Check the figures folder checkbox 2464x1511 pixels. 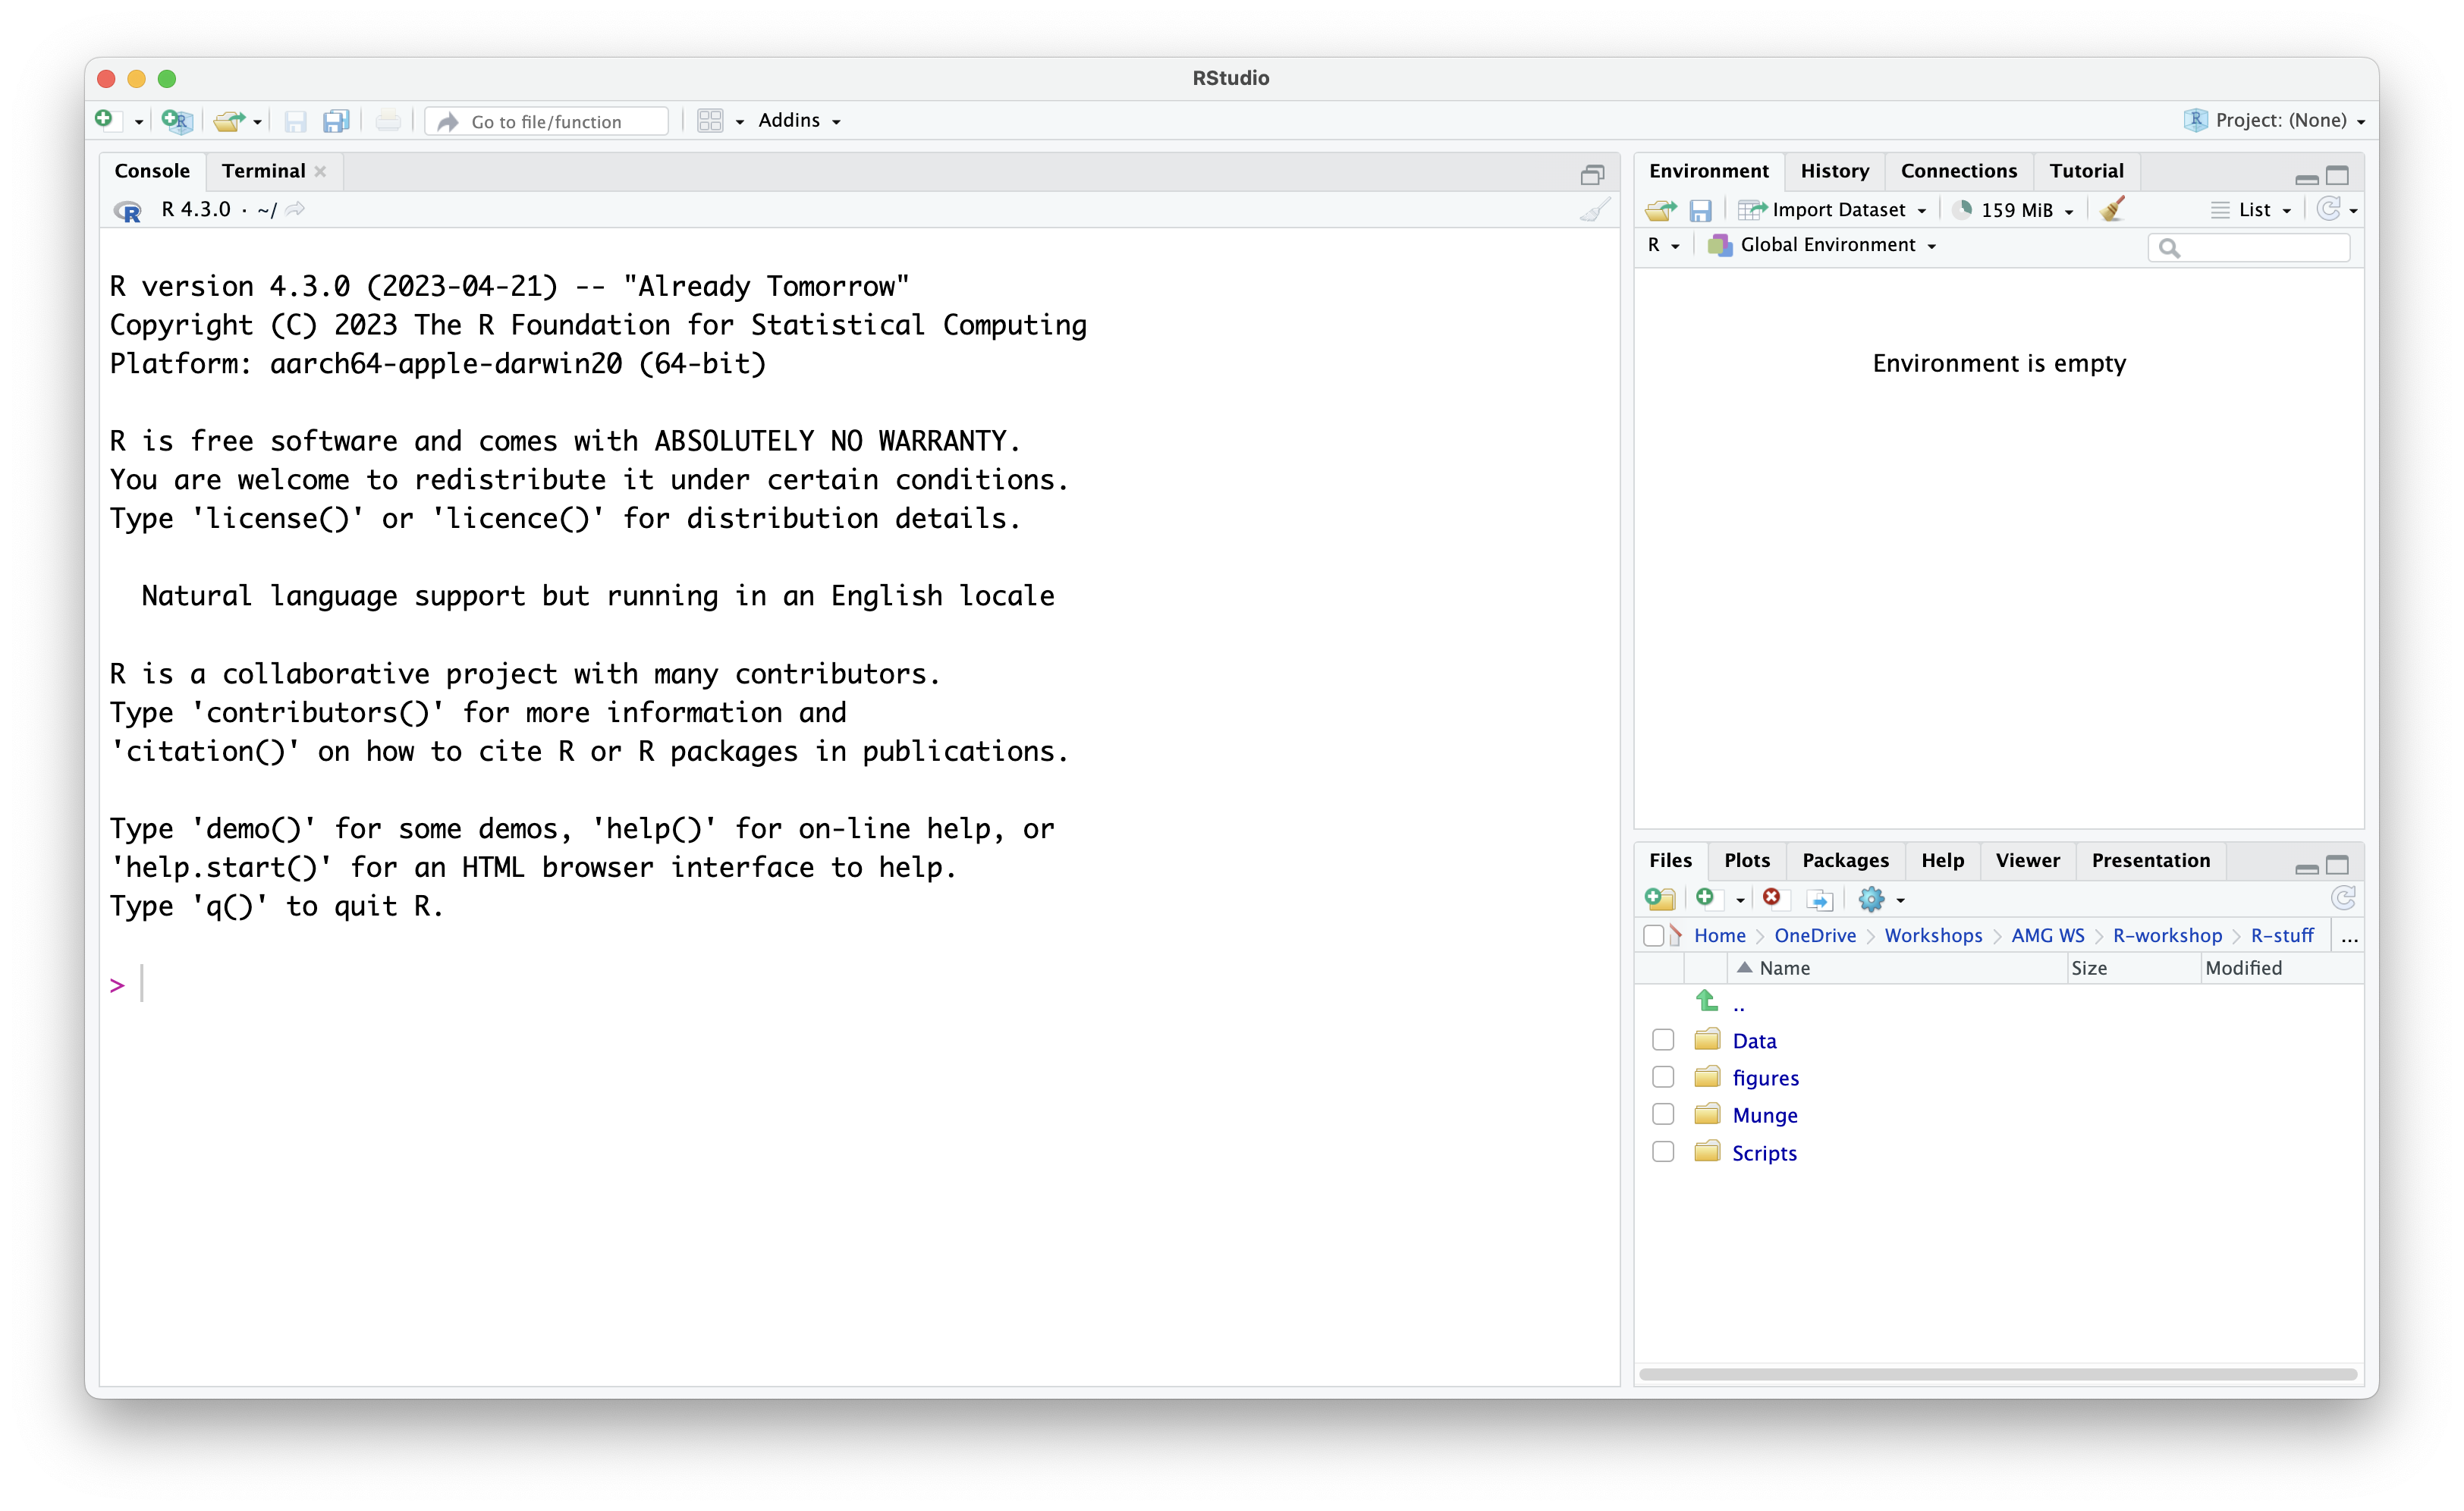pyautogui.click(x=1663, y=1077)
